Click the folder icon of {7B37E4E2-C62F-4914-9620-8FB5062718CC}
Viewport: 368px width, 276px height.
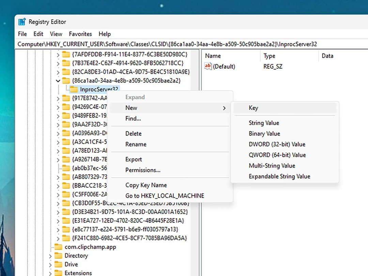coord(66,63)
